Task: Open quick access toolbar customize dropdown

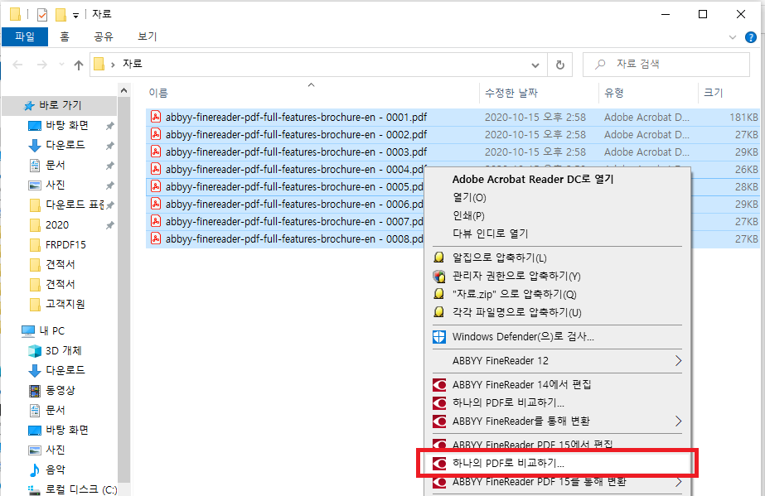Action: pyautogui.click(x=75, y=16)
